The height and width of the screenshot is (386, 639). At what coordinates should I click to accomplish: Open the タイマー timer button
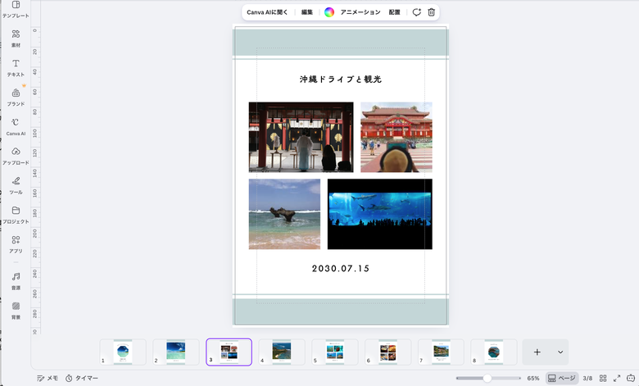coord(82,379)
